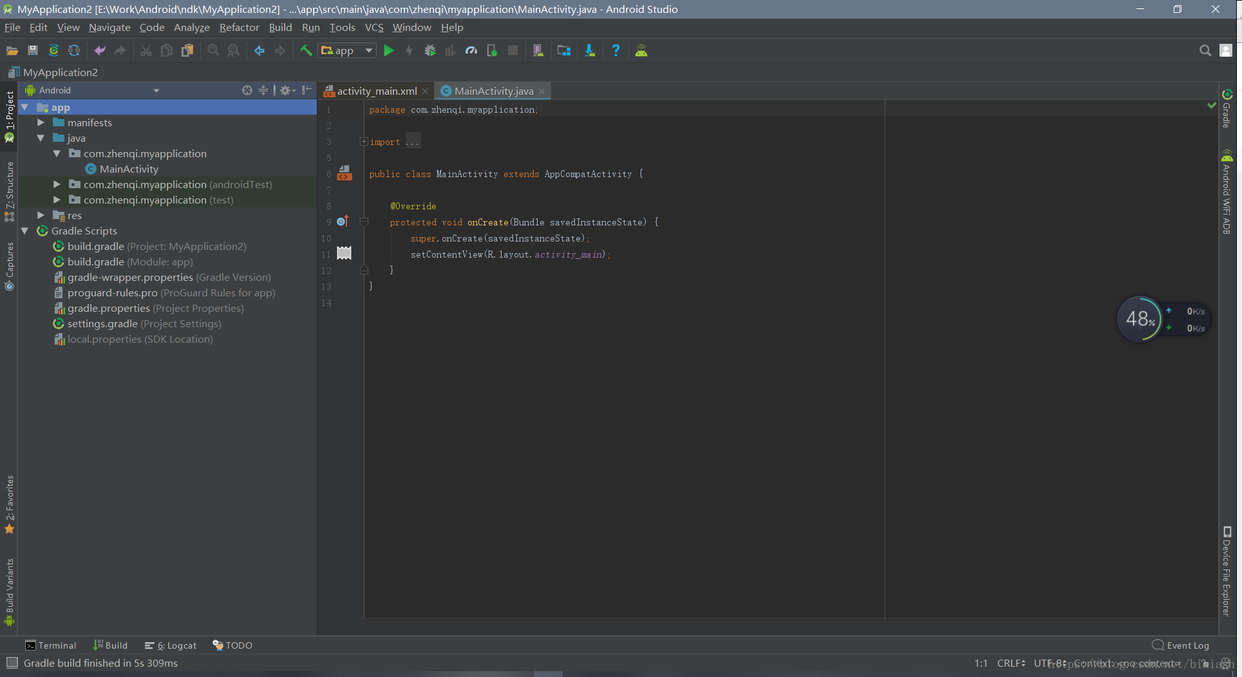Open the Terminal tool window

point(50,645)
